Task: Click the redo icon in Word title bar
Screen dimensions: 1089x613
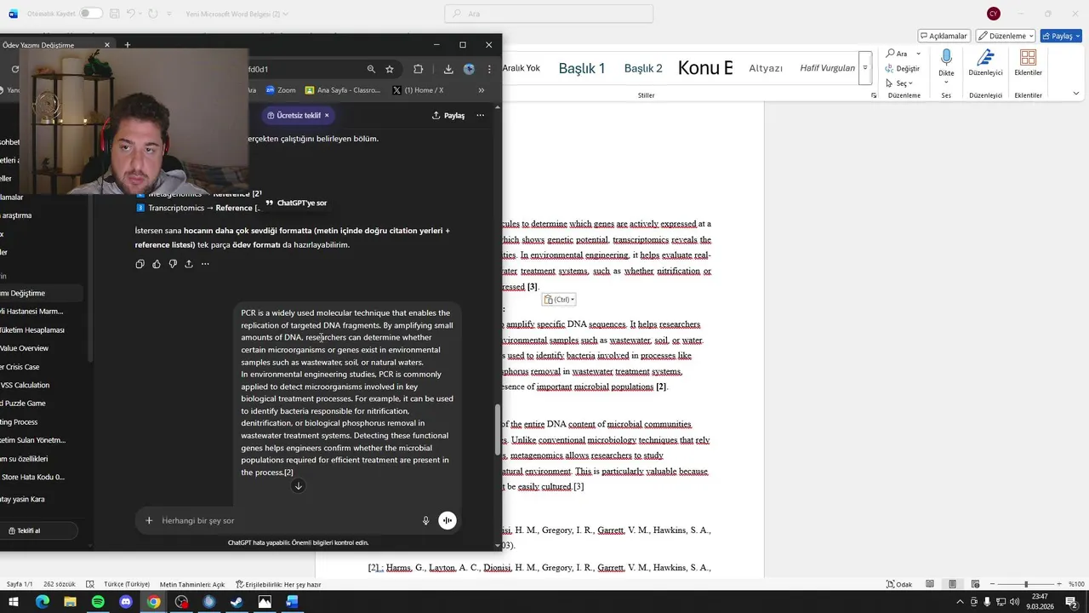Action: [x=152, y=14]
